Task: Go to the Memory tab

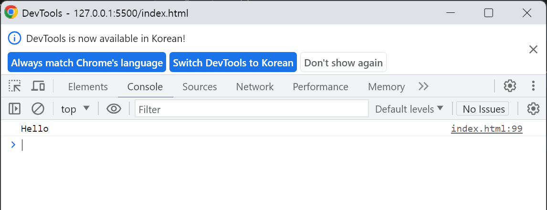Action: pos(386,86)
